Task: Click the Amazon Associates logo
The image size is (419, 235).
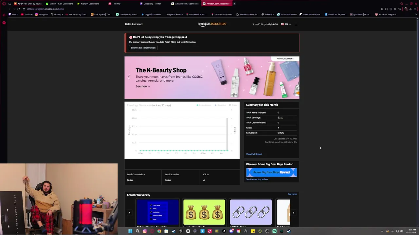Action: (212, 24)
